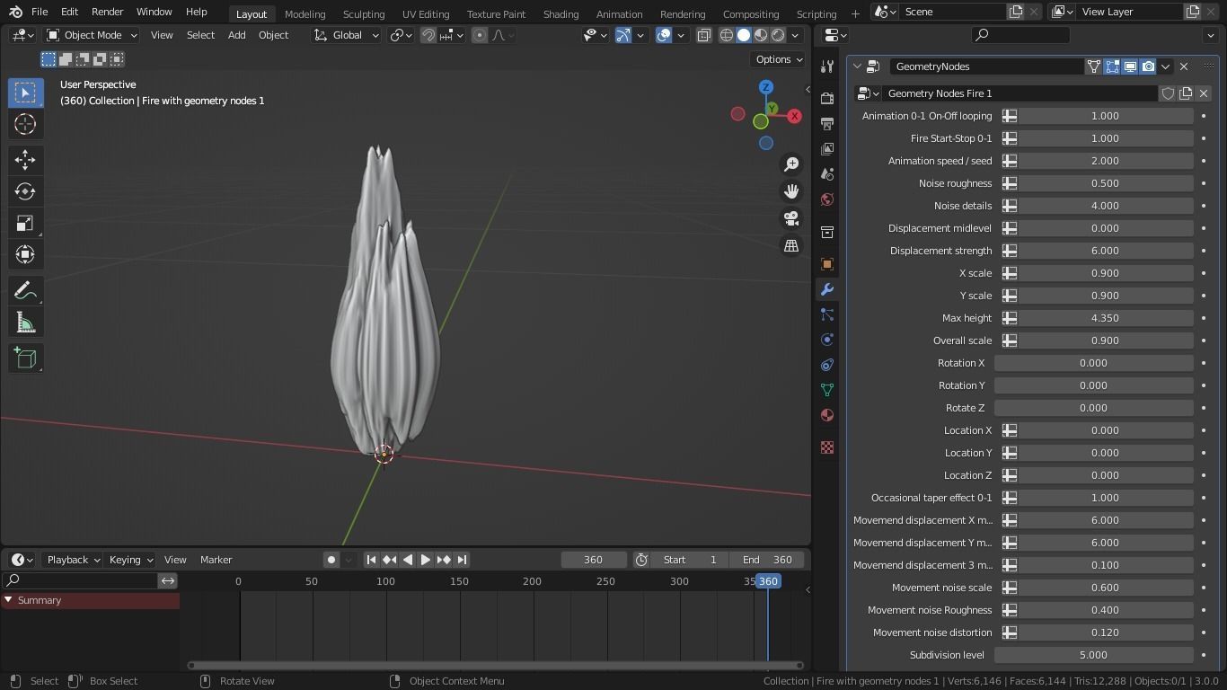1227x690 pixels.
Task: Open World properties tab
Action: (x=827, y=199)
